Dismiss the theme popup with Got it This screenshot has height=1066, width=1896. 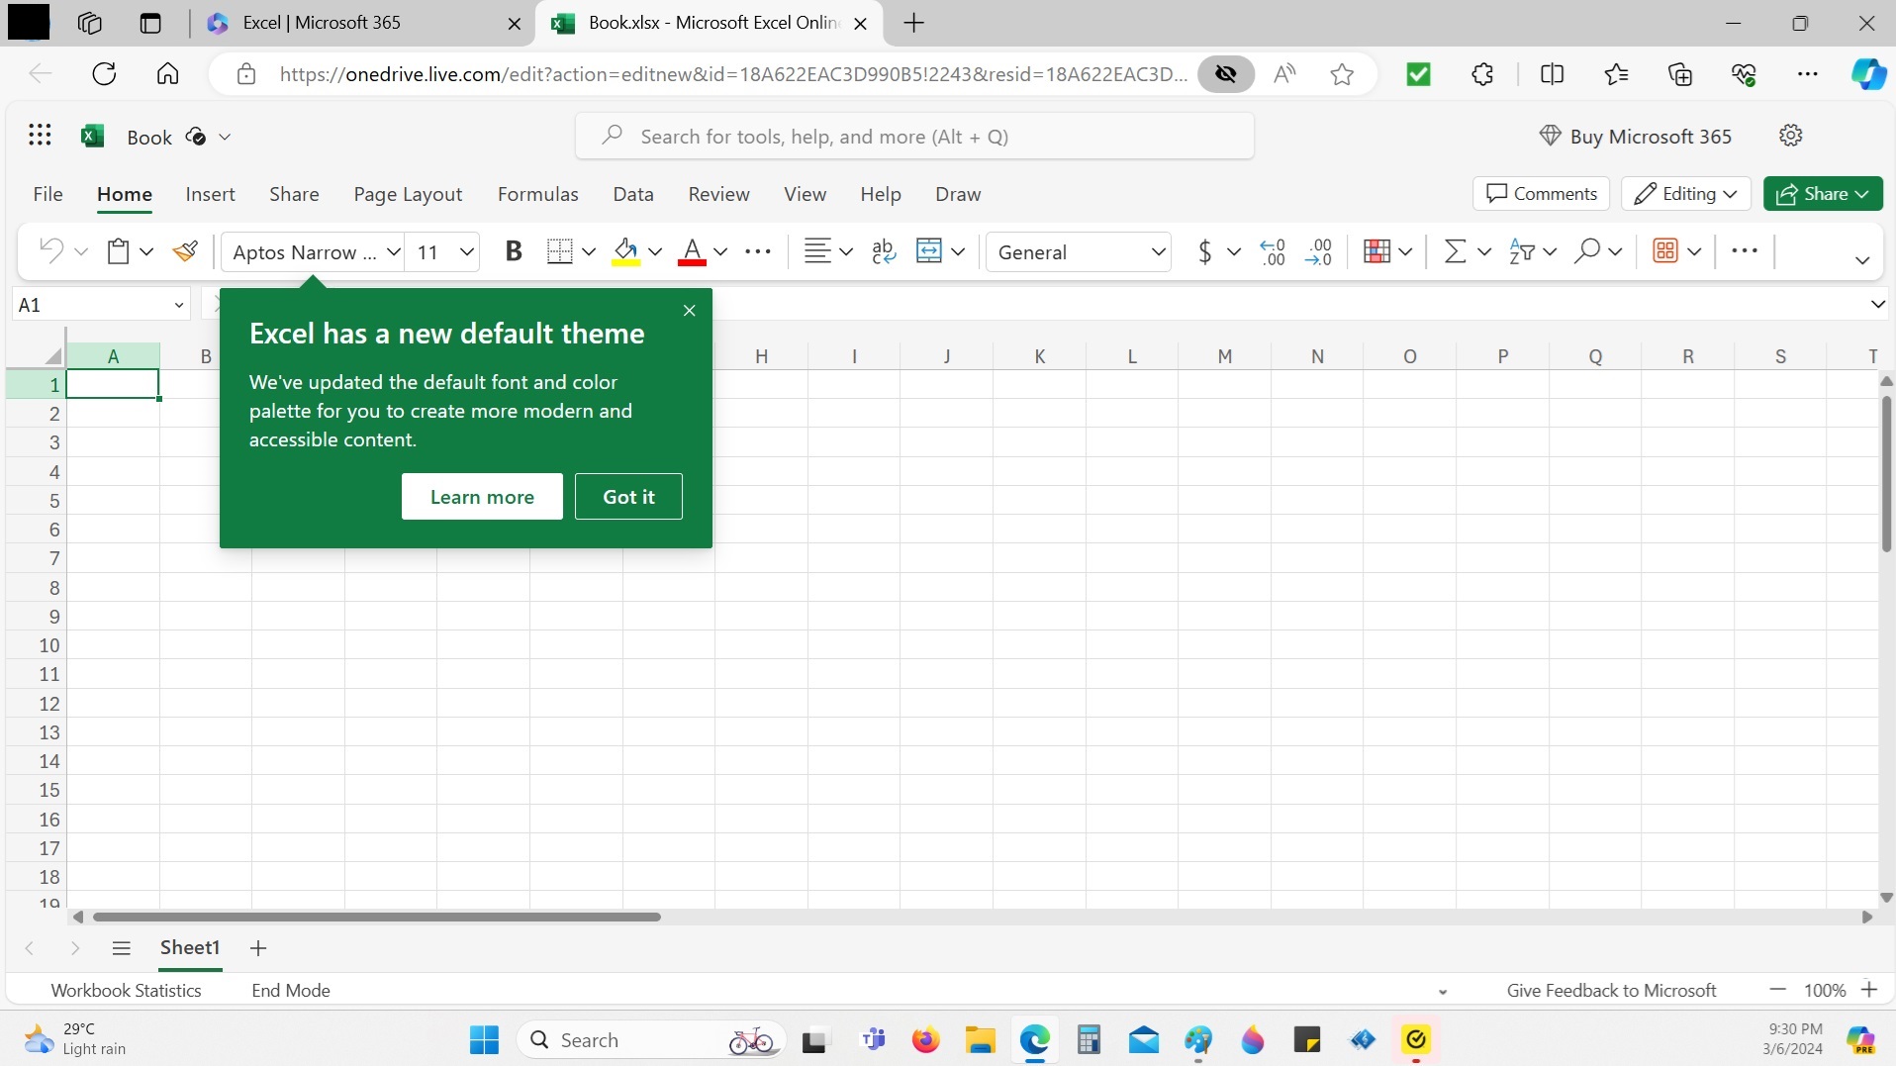click(x=628, y=497)
